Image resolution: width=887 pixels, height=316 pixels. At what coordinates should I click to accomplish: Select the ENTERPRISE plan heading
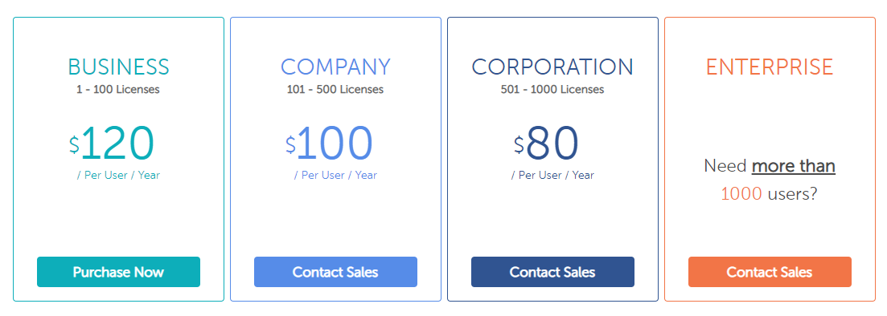click(x=770, y=67)
